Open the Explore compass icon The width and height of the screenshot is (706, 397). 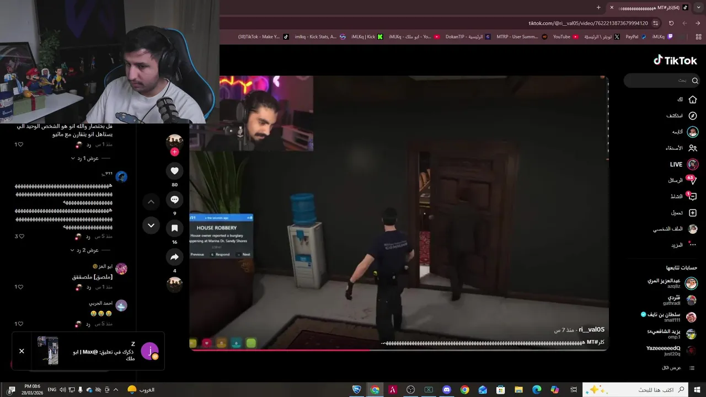[x=693, y=116]
